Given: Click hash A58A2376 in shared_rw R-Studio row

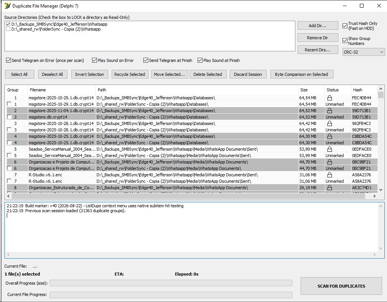Looking at the screenshot, I should pos(362,181).
